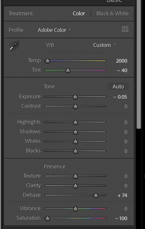
Task: Click the Dehaze slider handle
Action: coord(96,195)
